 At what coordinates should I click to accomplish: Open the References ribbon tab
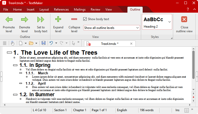point(61,10)
